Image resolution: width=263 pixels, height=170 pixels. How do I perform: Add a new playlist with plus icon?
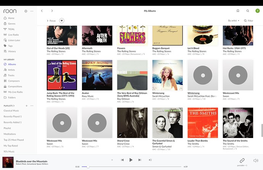[27, 106]
